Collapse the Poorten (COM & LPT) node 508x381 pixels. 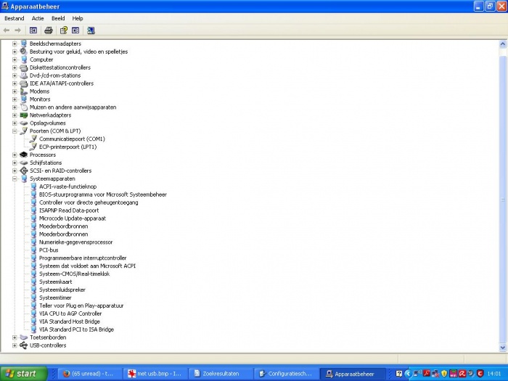point(15,131)
